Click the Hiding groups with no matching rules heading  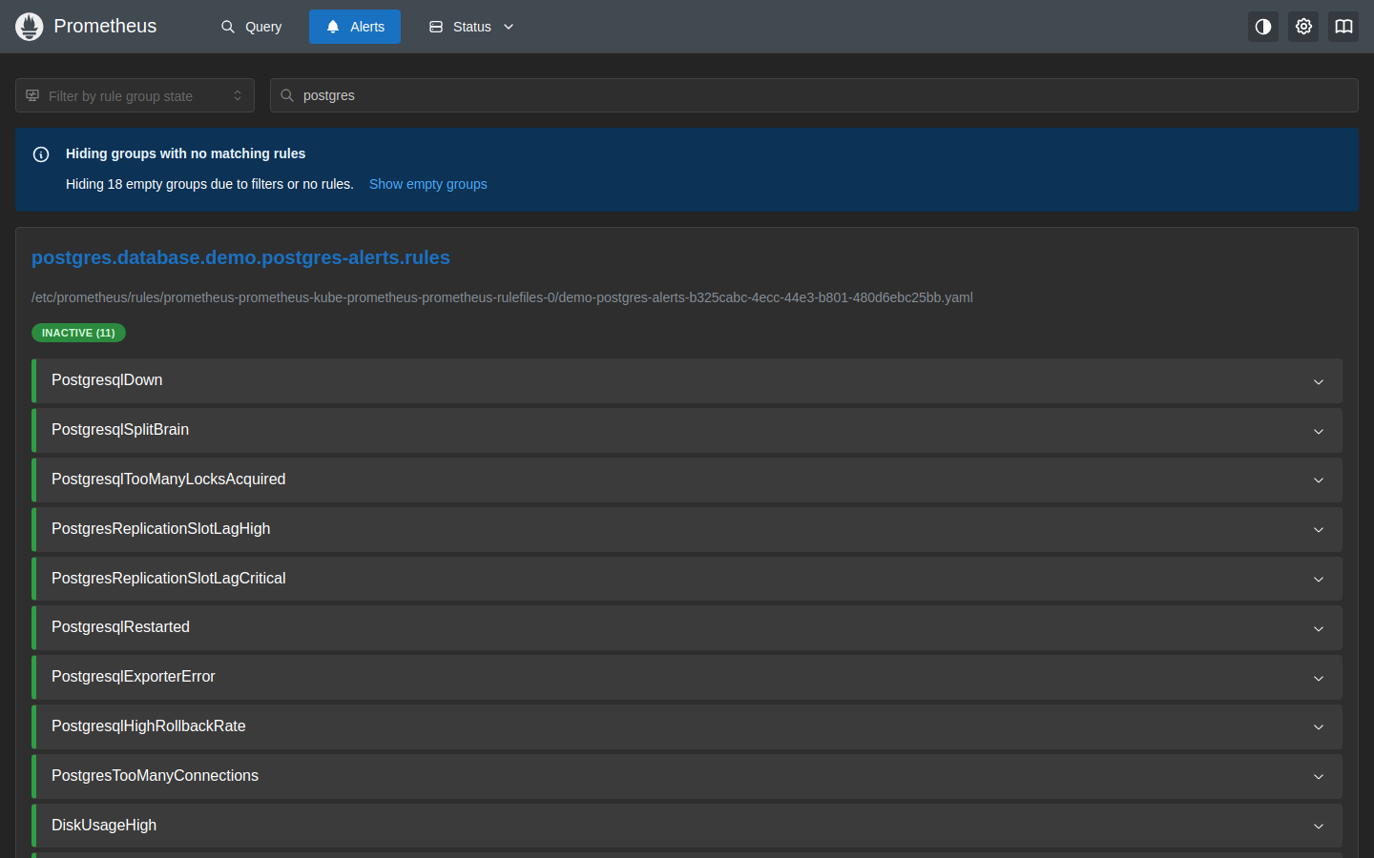[x=185, y=153]
